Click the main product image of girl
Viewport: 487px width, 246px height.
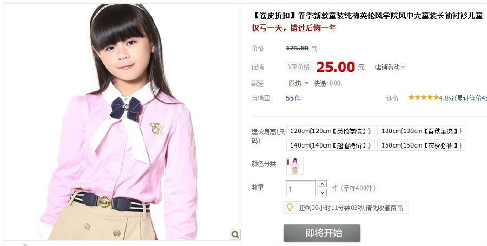122,122
